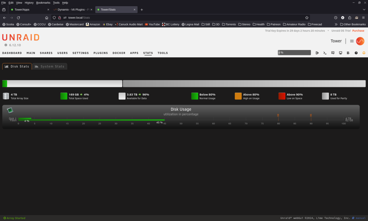Open the Plugins menu item
The width and height of the screenshot is (368, 221).
[x=100, y=53]
